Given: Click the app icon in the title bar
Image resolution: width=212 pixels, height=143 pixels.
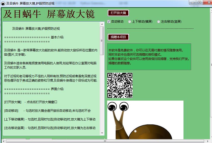Looking at the screenshot, I should (x=3, y=4).
